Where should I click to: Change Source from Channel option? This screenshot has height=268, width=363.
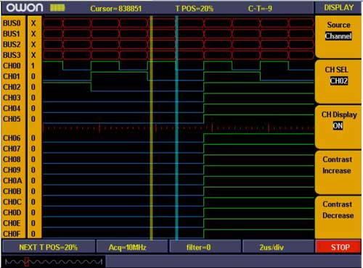(338, 36)
